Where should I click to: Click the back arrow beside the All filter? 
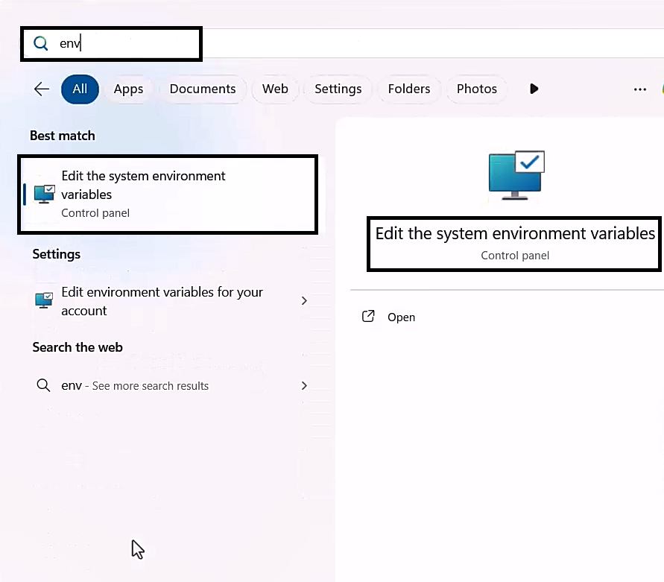point(42,89)
